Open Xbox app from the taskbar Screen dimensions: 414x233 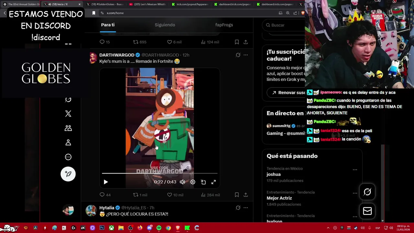(x=111, y=228)
